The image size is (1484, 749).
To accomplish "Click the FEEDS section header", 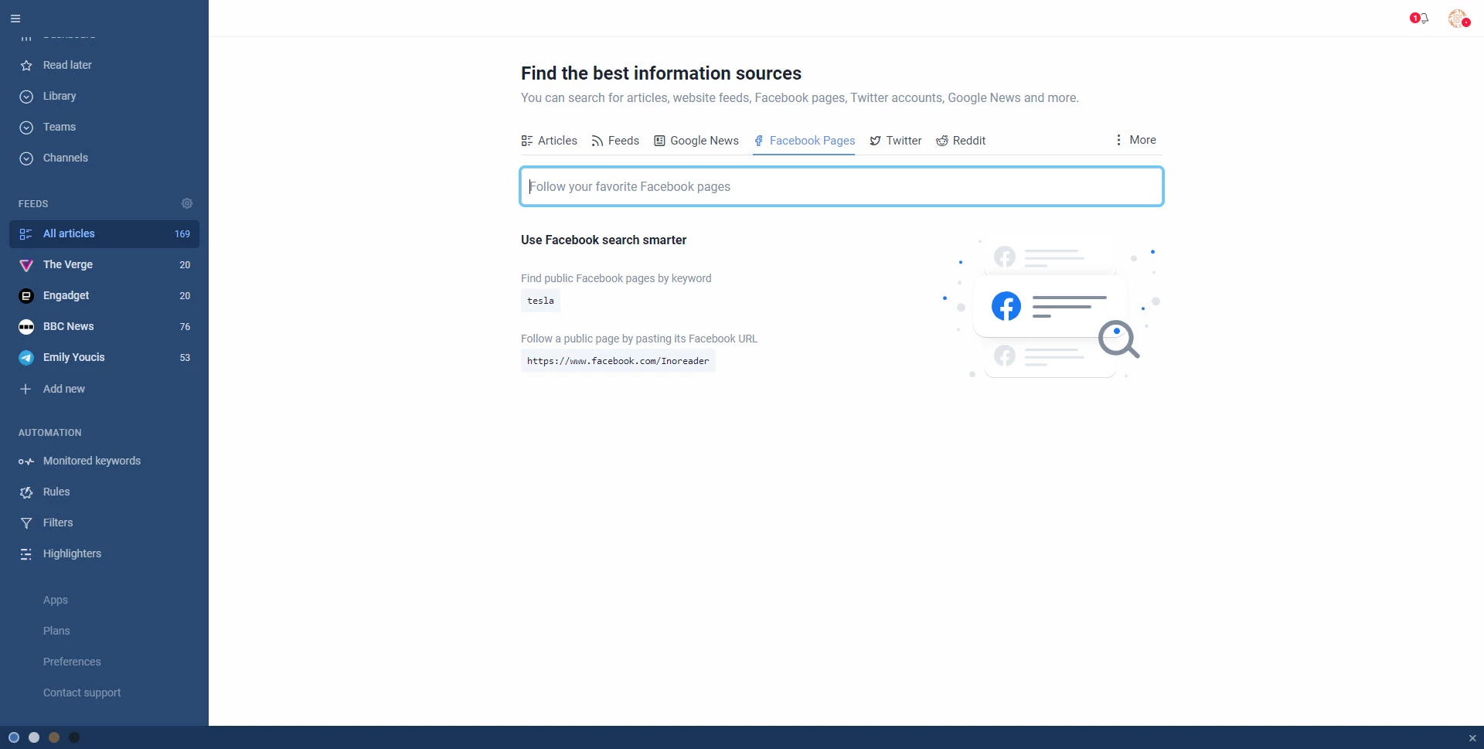I will pyautogui.click(x=33, y=204).
